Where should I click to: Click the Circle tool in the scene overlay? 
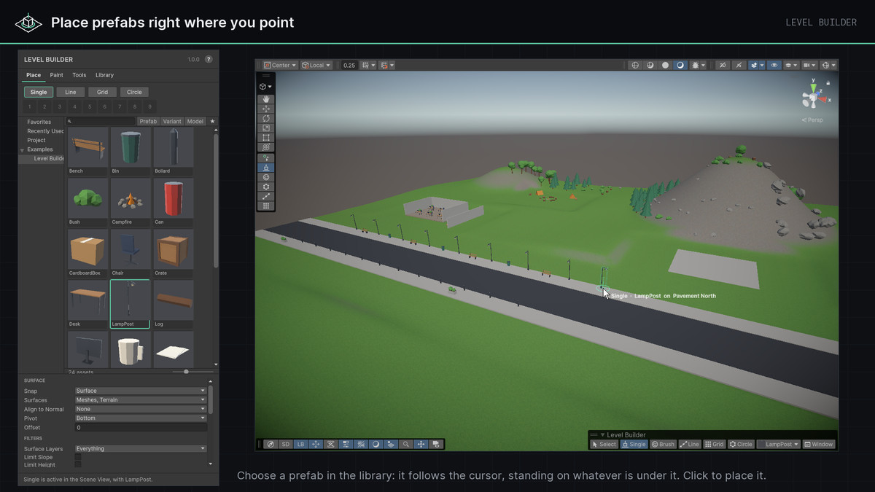(x=741, y=444)
